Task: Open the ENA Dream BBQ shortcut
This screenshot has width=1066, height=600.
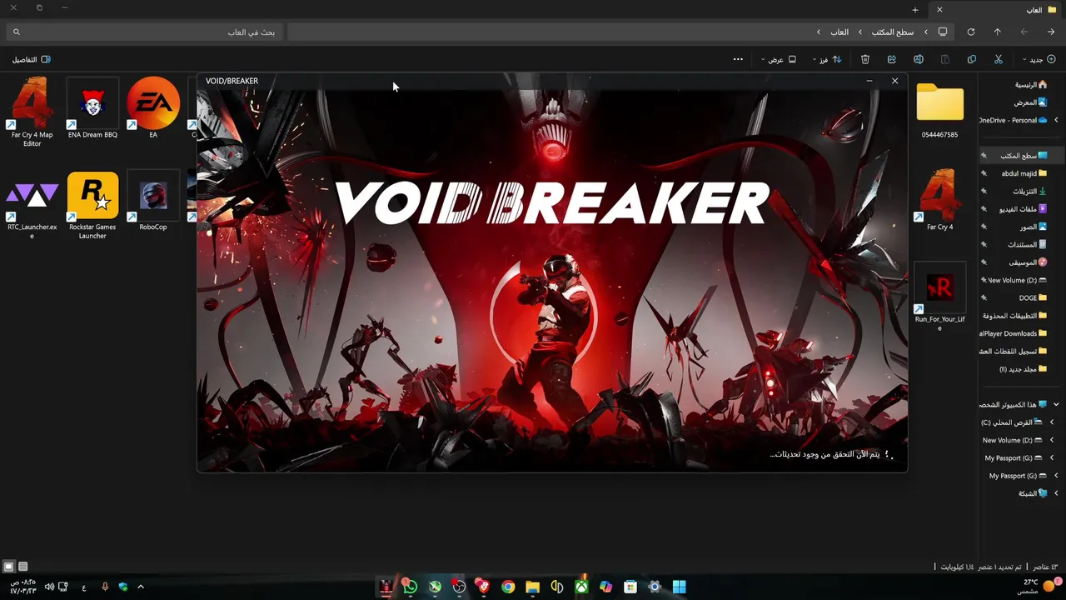Action: 92,107
